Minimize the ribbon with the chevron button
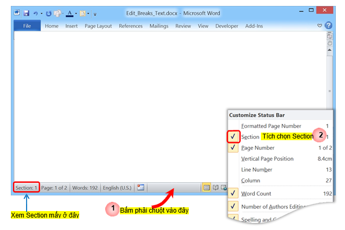Viewport: 345px width, 230px height. [320, 25]
